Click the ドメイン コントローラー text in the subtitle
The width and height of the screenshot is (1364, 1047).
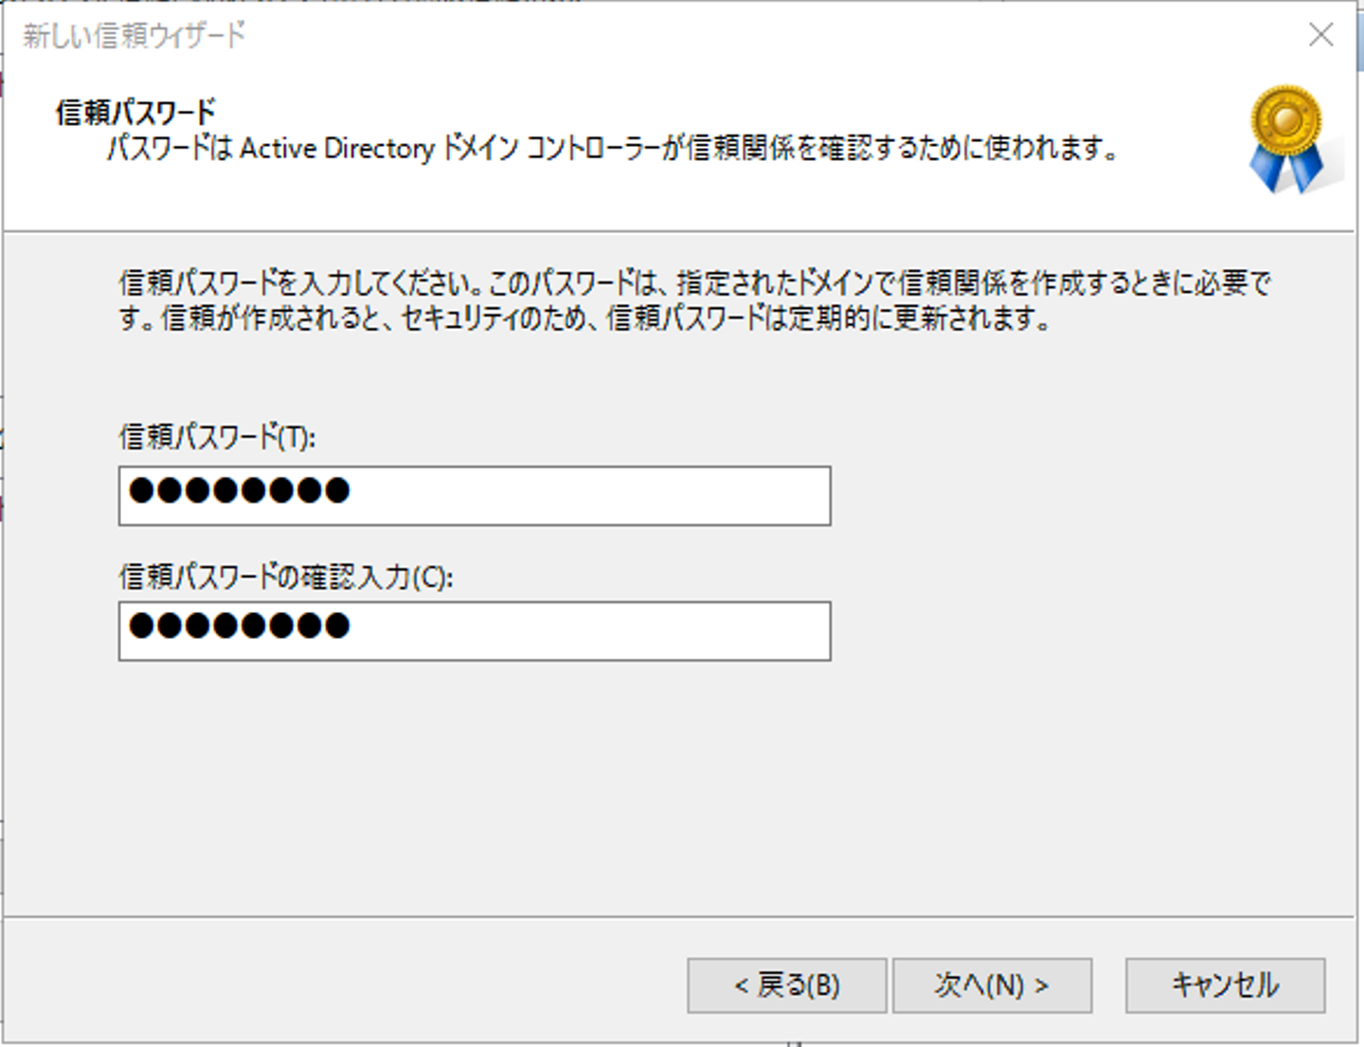(549, 149)
